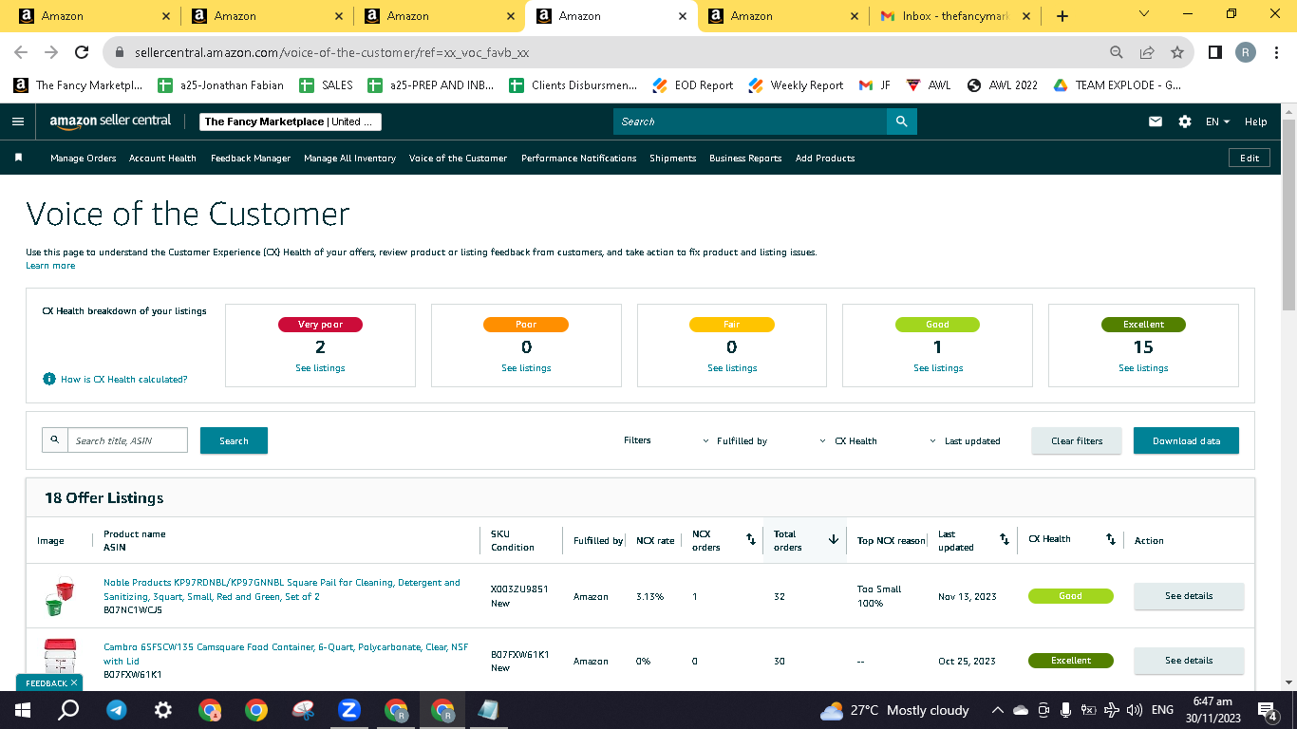Go back using the browser back arrow
This screenshot has width=1297, height=729.
21,52
